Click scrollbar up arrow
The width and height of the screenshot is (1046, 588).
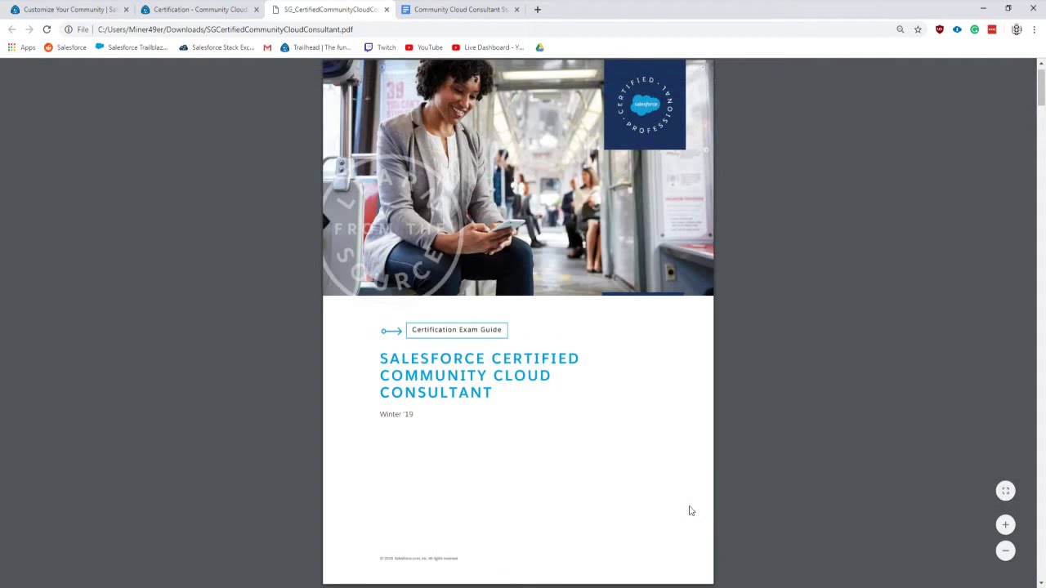coord(1041,64)
